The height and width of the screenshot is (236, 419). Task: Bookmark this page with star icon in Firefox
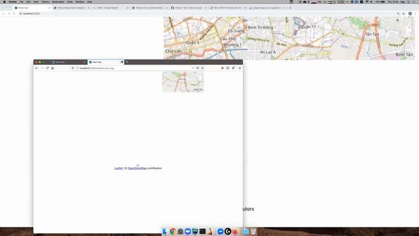pos(202,68)
